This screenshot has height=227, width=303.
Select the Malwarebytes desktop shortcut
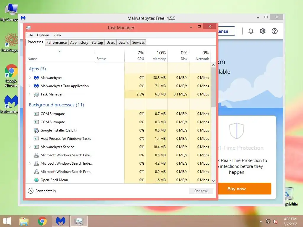tap(10, 104)
